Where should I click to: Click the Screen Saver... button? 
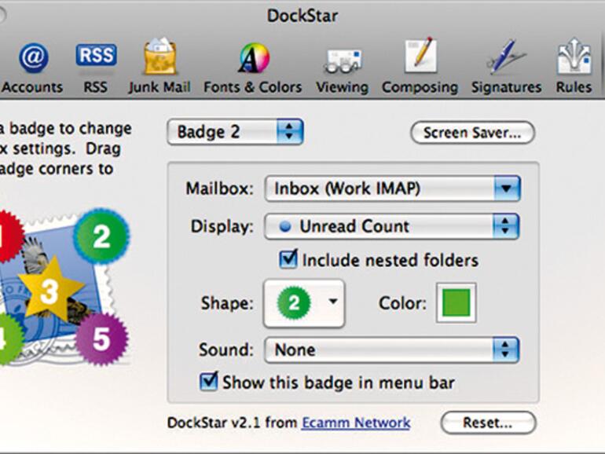pos(473,133)
